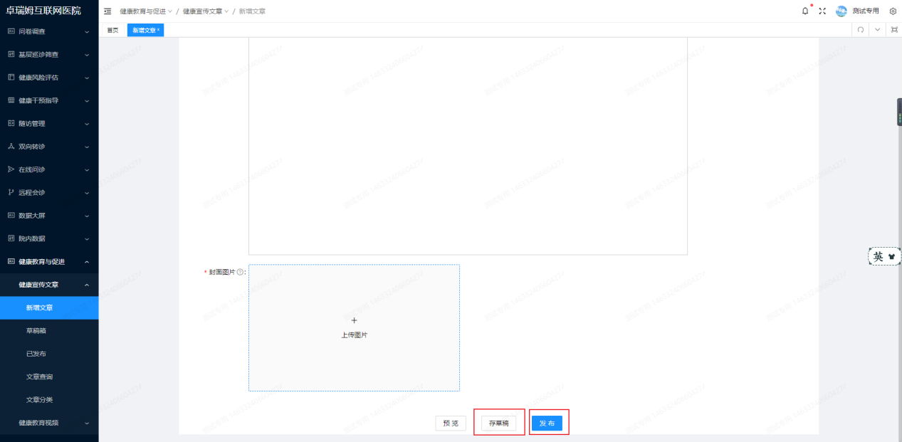Switch to the 首页 tab
902x442 pixels.
pyautogui.click(x=112, y=30)
